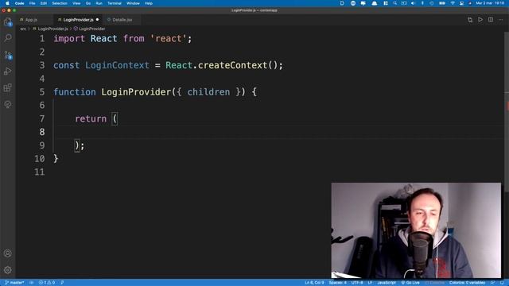Click the feedback icon in status bar
The image size is (509, 286).
click(492, 283)
